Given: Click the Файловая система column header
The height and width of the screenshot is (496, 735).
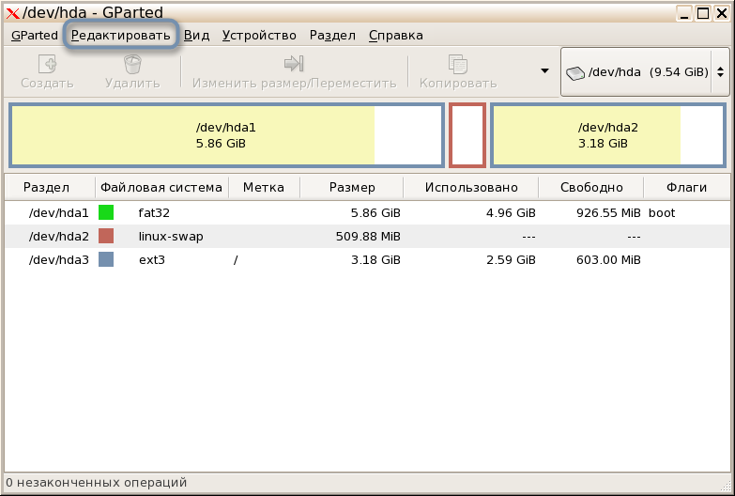Looking at the screenshot, I should point(161,187).
